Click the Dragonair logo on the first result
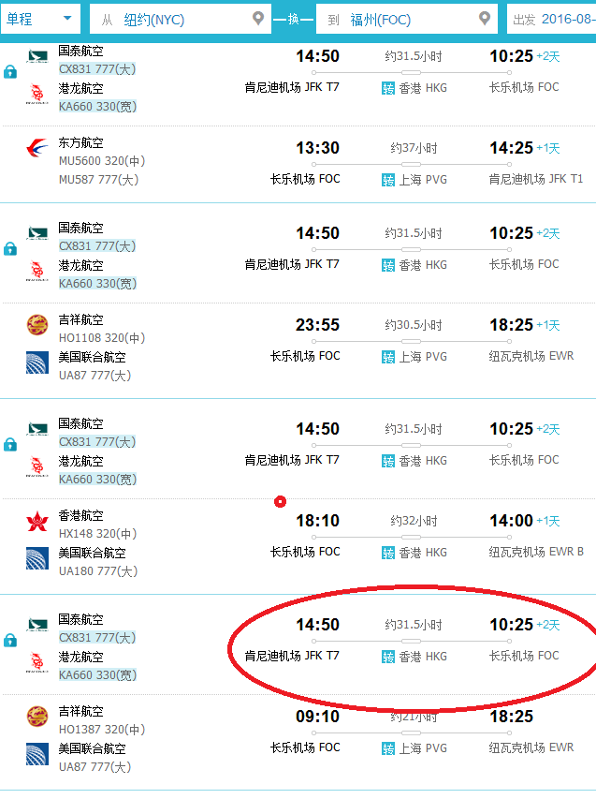Screen dimensions: 596x799 37,93
